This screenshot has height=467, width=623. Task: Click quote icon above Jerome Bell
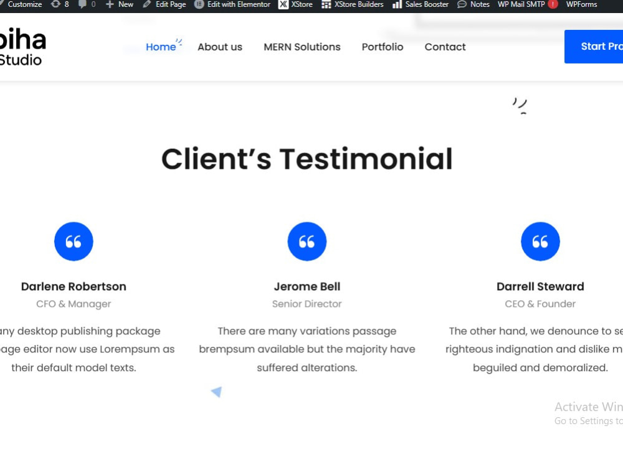[307, 242]
